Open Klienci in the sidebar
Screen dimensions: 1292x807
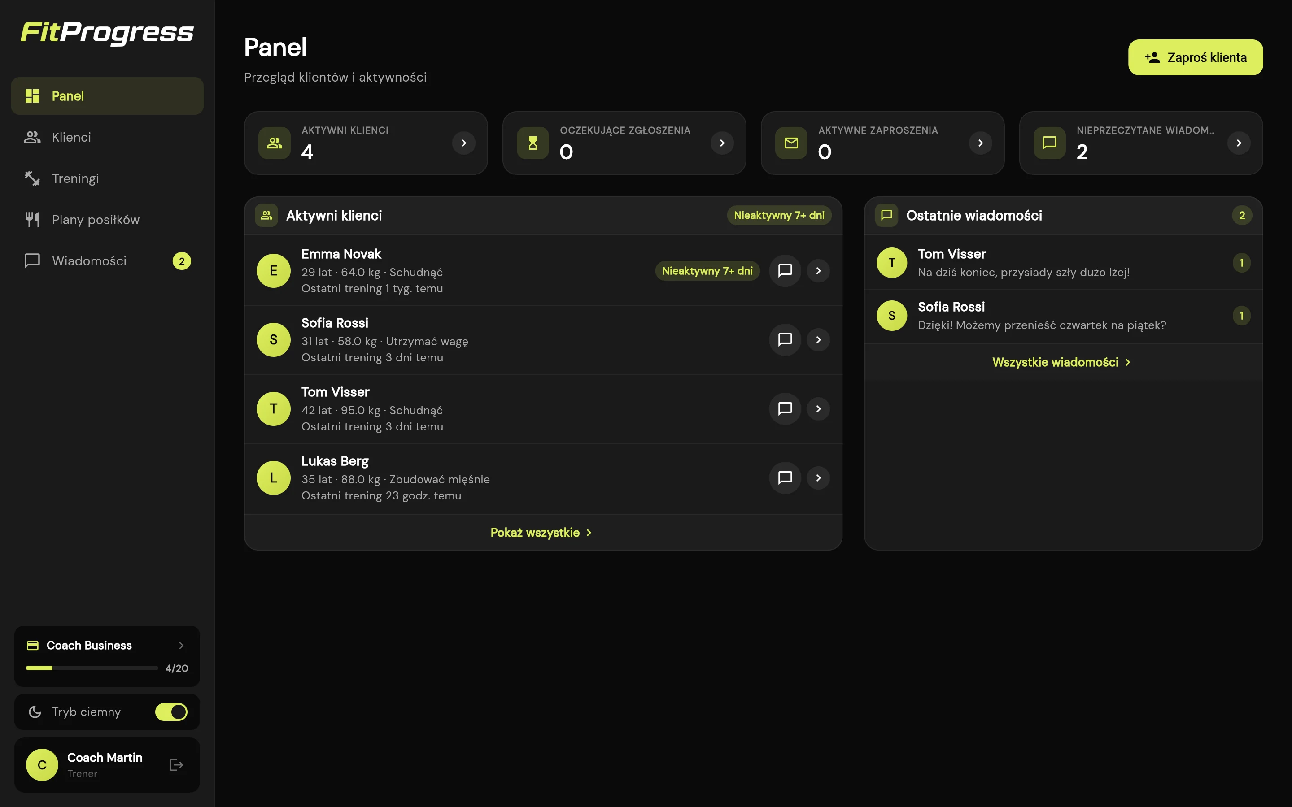[x=107, y=137]
